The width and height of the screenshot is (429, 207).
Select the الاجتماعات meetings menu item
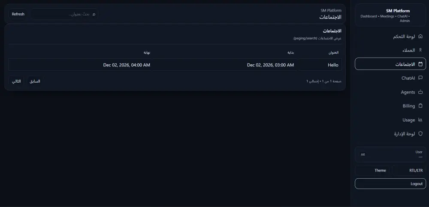coord(390,64)
